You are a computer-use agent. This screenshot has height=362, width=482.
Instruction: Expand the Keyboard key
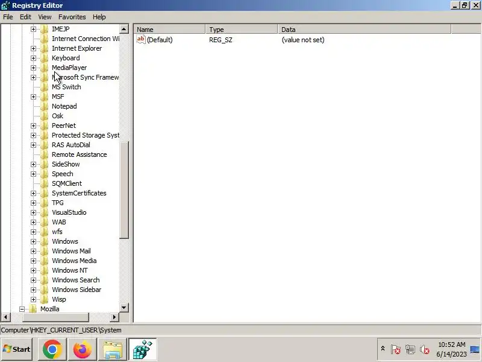[33, 58]
